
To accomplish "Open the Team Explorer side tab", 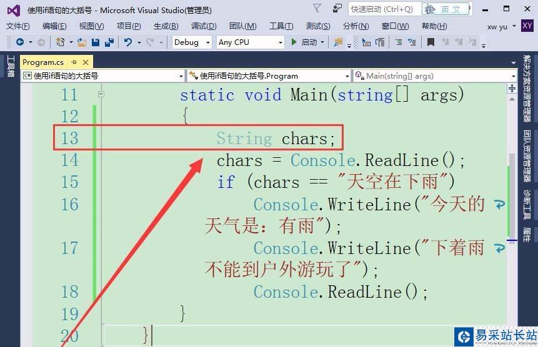I will pyautogui.click(x=527, y=156).
